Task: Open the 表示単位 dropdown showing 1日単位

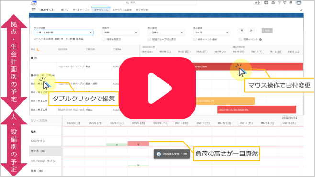Action: click(166, 33)
